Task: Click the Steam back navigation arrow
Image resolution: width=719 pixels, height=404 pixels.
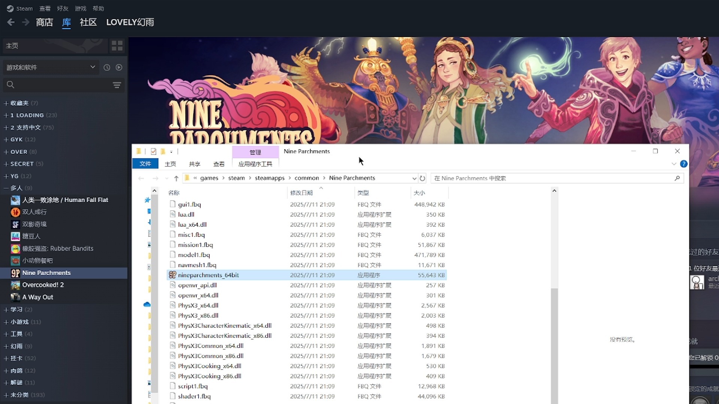Action: click(11, 22)
